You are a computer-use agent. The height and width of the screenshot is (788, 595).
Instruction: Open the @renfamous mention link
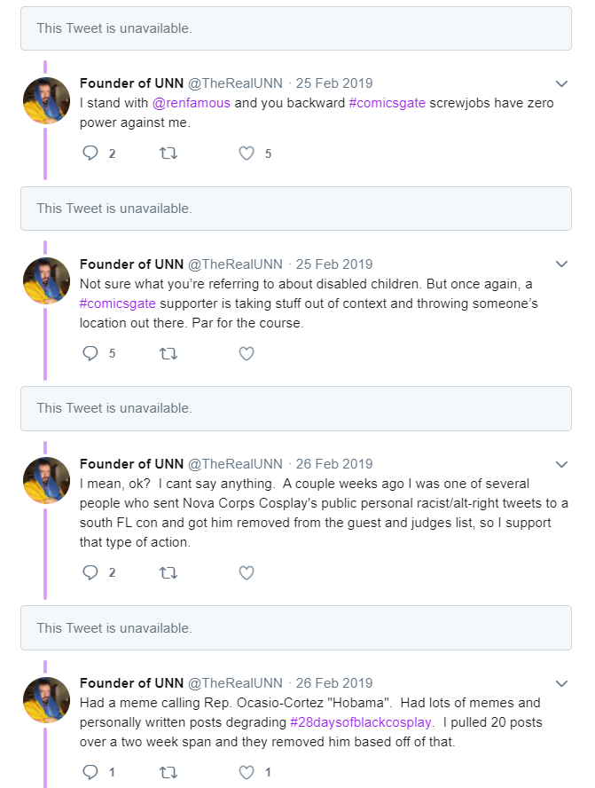(x=191, y=103)
